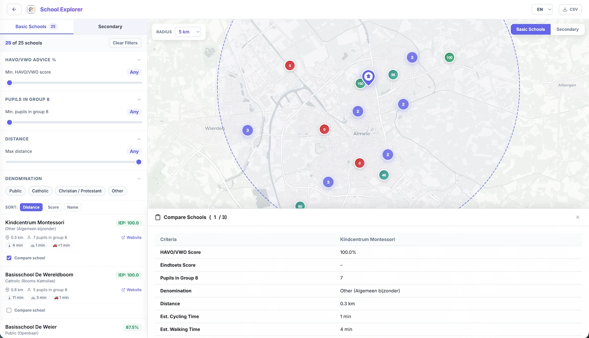This screenshot has width=589, height=338.
Task: Click the Compare Schools clipboard icon
Action: pos(158,217)
